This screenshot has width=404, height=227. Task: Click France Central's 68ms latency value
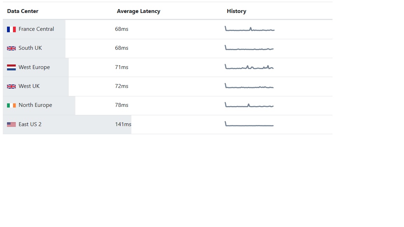pos(122,29)
